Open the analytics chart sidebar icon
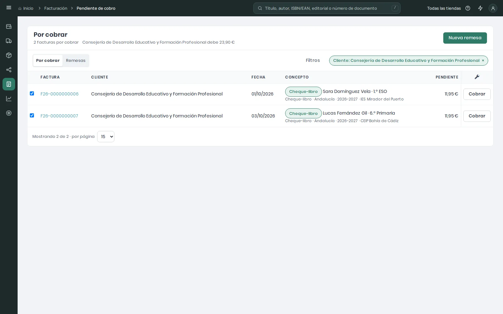Image resolution: width=503 pixels, height=314 pixels. coord(9,99)
